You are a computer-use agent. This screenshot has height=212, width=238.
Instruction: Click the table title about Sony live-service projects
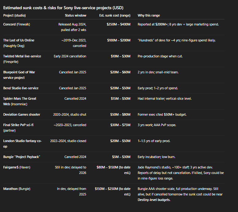coord(63,8)
